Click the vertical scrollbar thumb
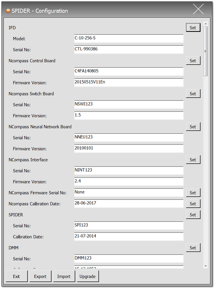 (x=206, y=51)
